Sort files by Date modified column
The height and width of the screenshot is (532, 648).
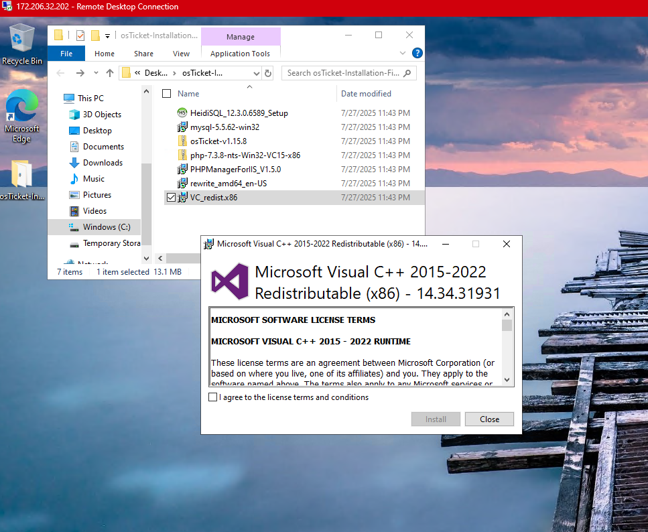366,94
